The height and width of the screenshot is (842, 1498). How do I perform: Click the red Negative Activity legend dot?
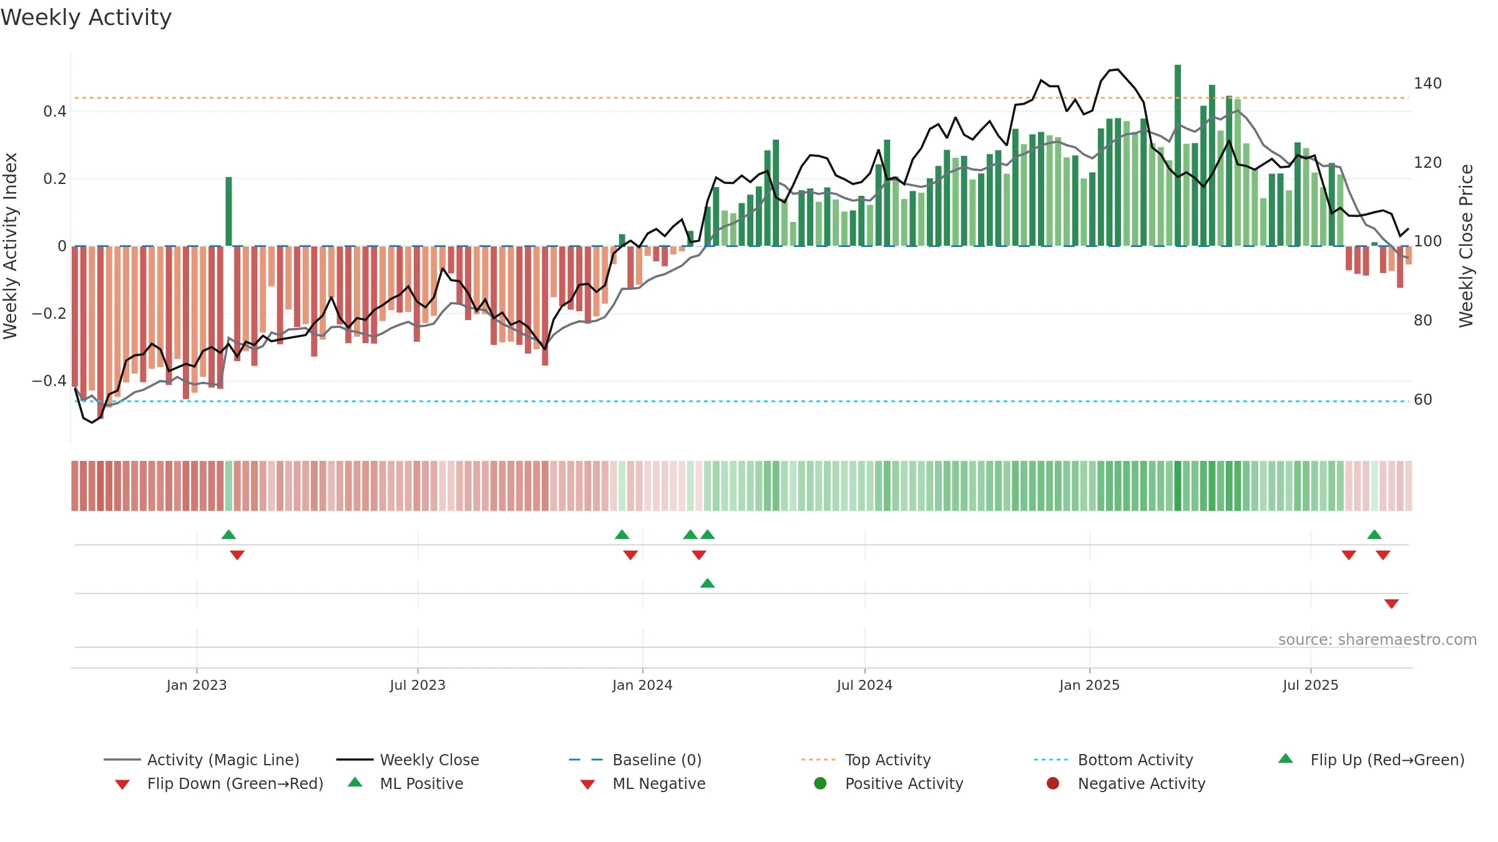pos(1053,783)
